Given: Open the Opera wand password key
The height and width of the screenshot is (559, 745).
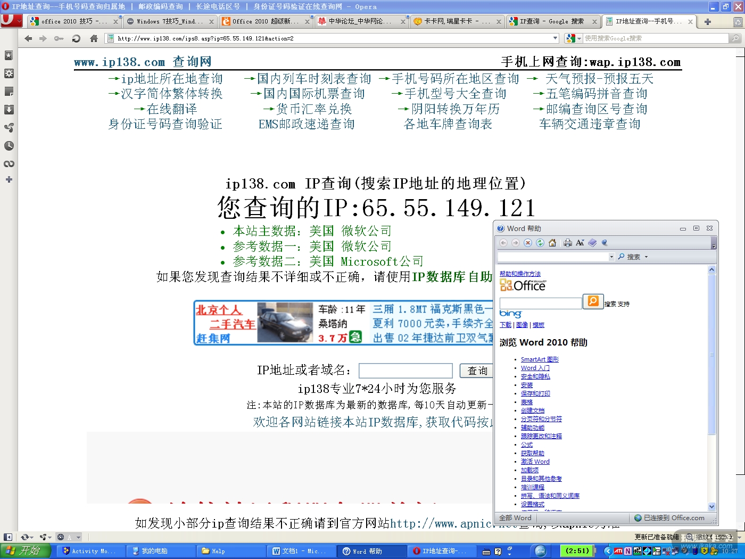Looking at the screenshot, I should coord(59,38).
